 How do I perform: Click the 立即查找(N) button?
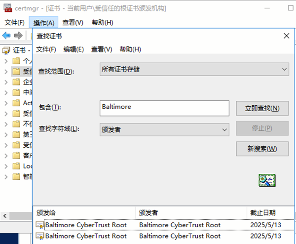pos(262,108)
